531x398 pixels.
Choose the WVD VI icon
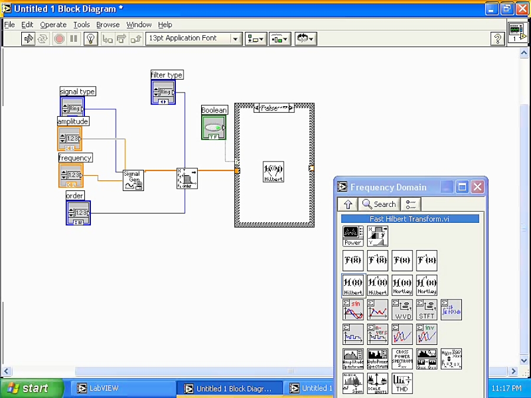(x=402, y=309)
